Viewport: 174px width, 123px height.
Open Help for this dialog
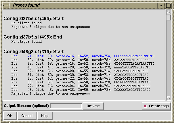click(45, 116)
